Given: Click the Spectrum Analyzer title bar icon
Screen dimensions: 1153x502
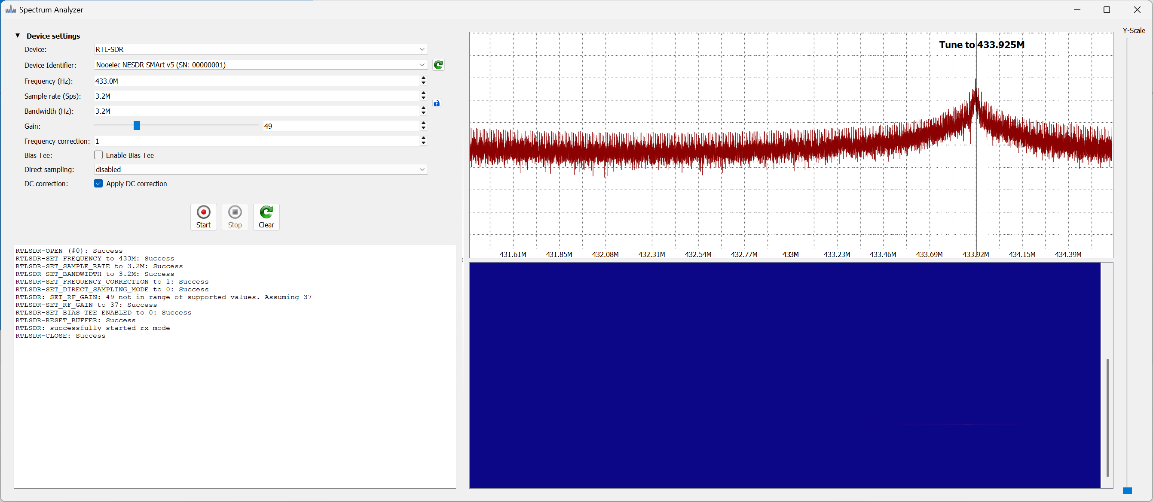Looking at the screenshot, I should click(x=10, y=9).
